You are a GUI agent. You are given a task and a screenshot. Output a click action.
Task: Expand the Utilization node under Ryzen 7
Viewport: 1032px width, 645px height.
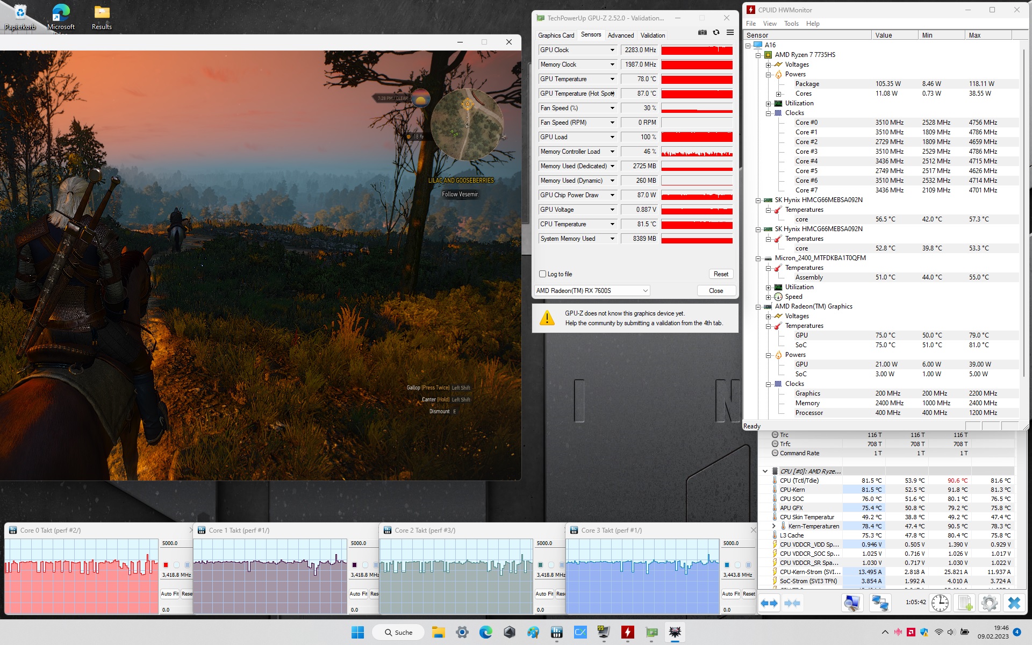pyautogui.click(x=769, y=103)
